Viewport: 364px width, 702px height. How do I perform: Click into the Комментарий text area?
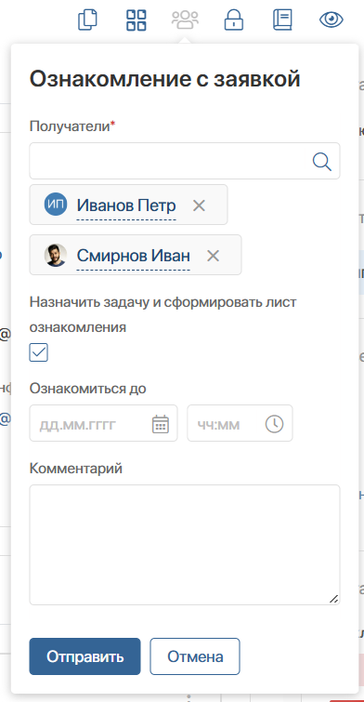point(185,545)
